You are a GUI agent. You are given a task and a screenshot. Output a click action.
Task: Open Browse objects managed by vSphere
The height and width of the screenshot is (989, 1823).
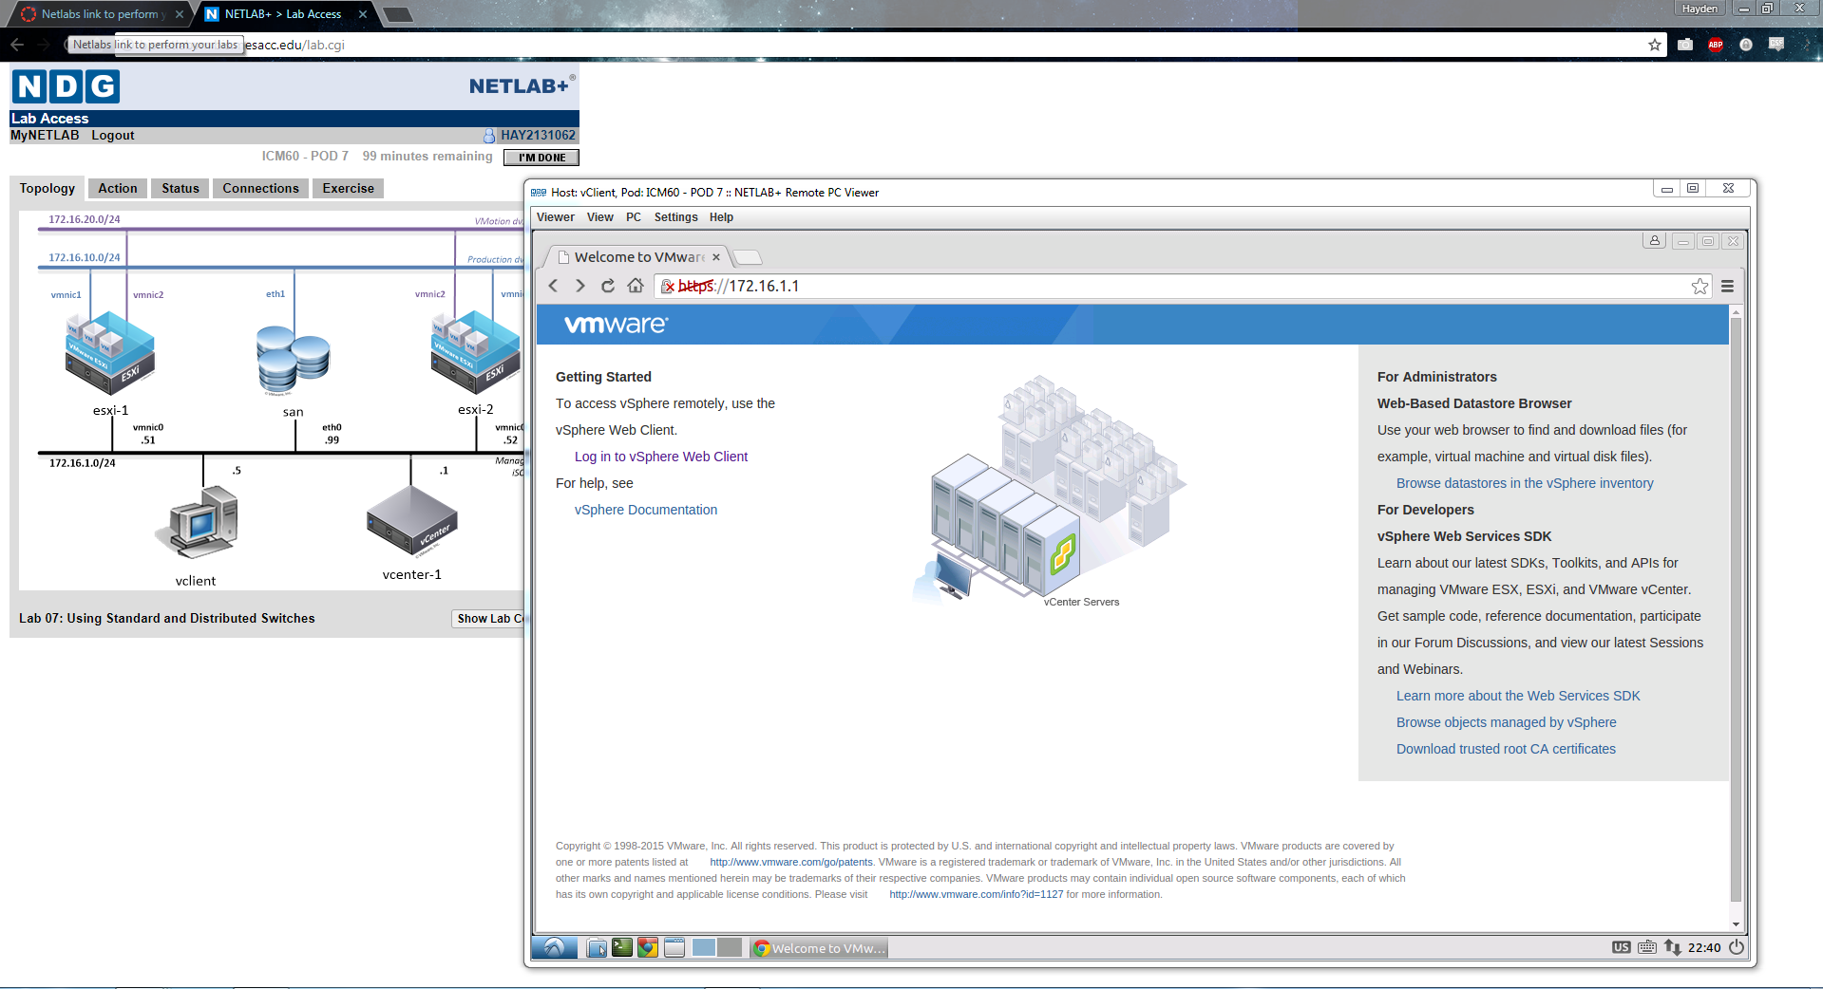click(x=1507, y=722)
